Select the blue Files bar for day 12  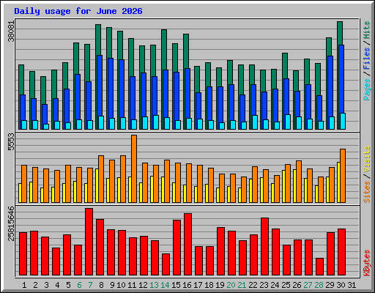(x=144, y=94)
